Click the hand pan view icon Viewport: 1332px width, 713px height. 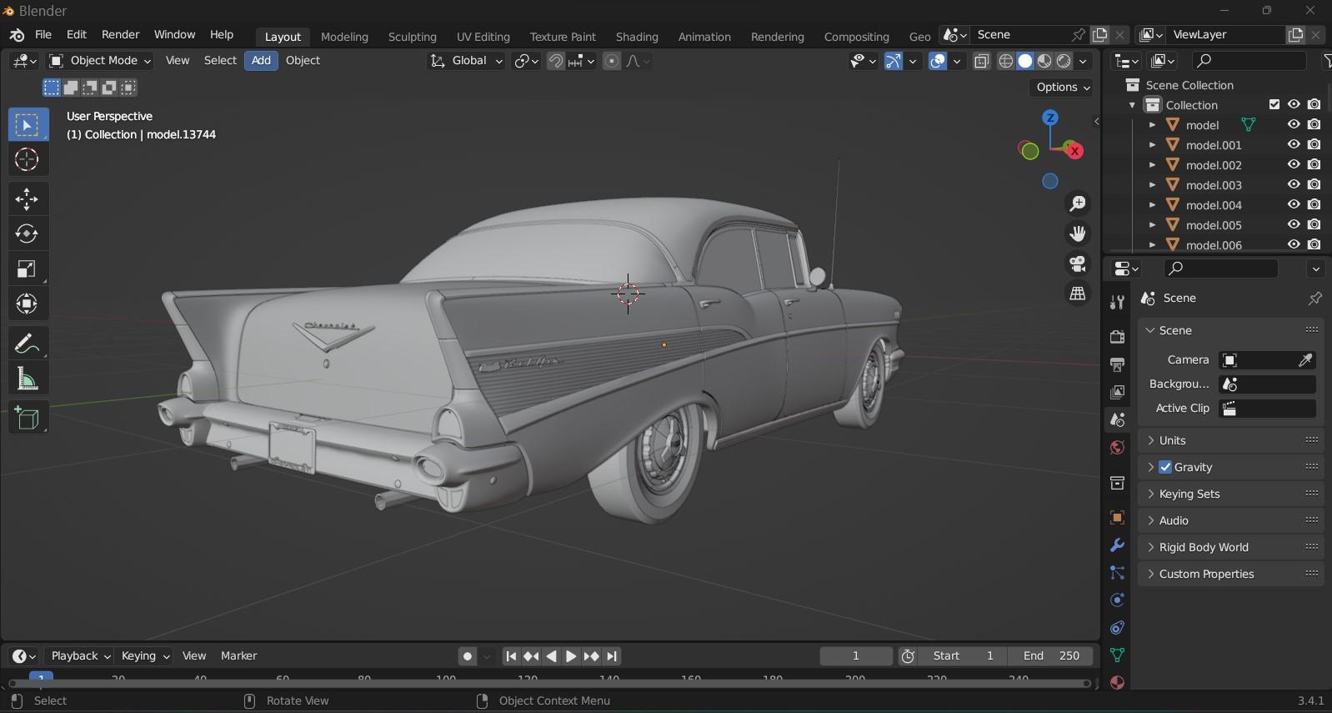point(1079,233)
